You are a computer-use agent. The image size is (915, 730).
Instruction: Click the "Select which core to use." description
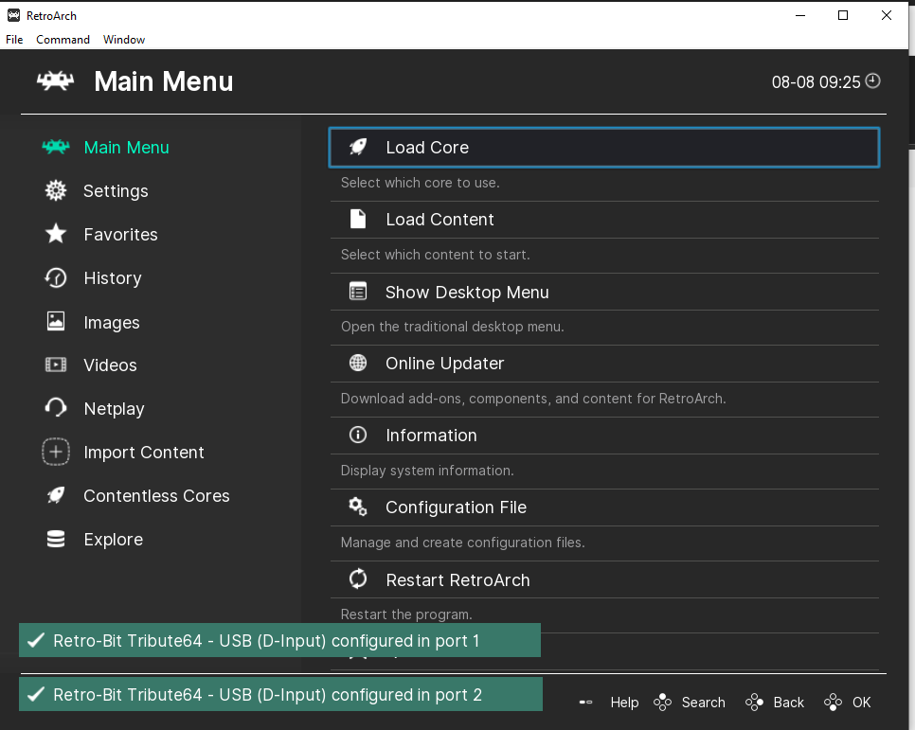pyautogui.click(x=421, y=183)
